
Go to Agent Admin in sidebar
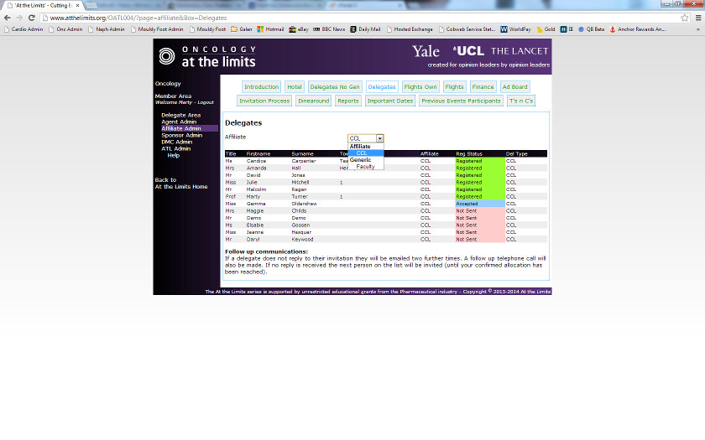[x=179, y=122]
